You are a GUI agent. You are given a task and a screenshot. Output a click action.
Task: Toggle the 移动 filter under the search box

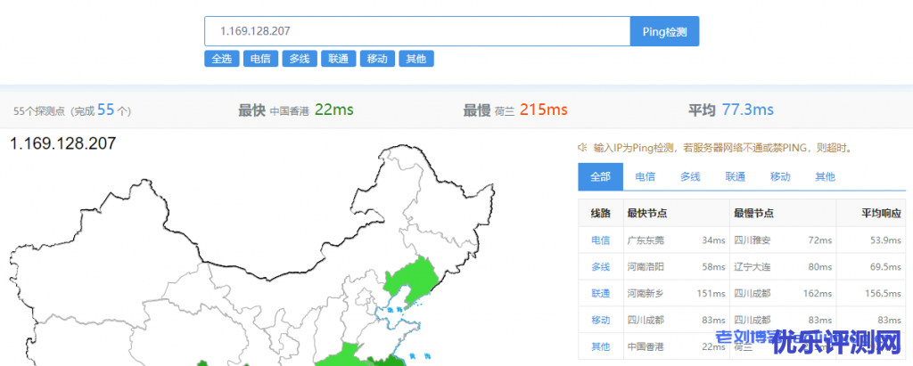pos(377,59)
